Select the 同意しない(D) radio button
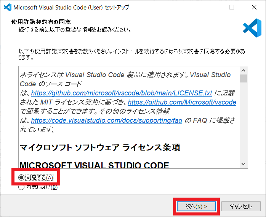This screenshot has width=266, height=217. (x=38, y=187)
